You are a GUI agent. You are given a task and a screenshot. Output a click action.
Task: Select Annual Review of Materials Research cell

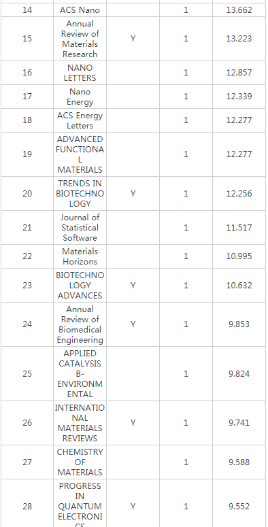[80, 39]
